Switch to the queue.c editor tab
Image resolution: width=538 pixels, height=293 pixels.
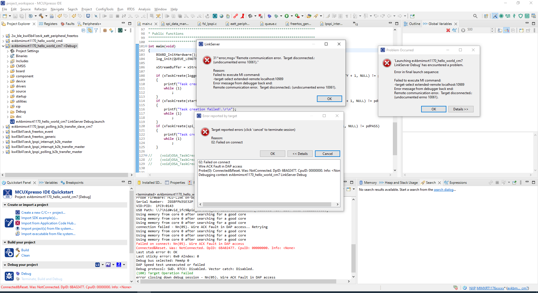tap(270, 24)
